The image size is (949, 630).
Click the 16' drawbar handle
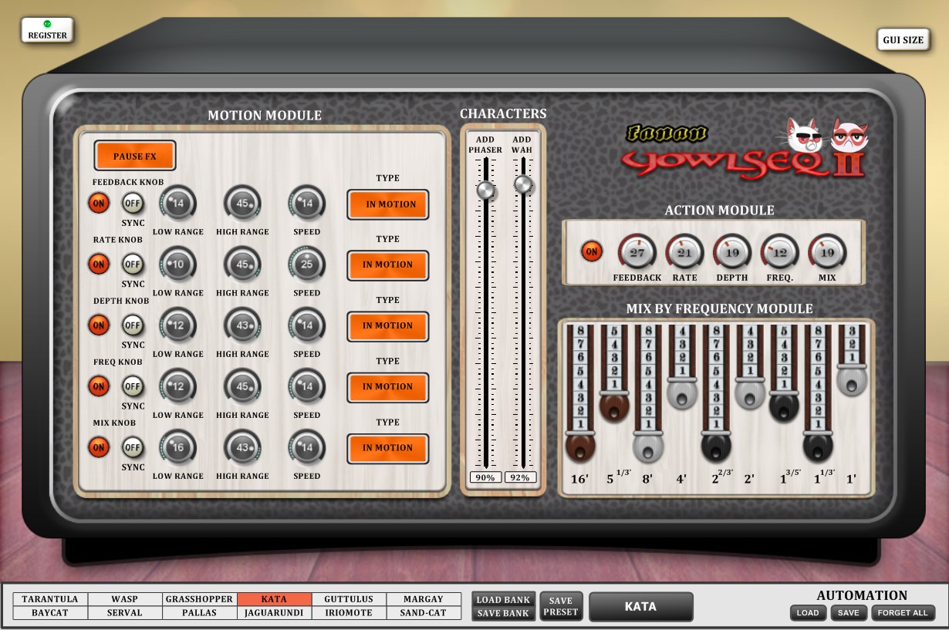coord(580,446)
